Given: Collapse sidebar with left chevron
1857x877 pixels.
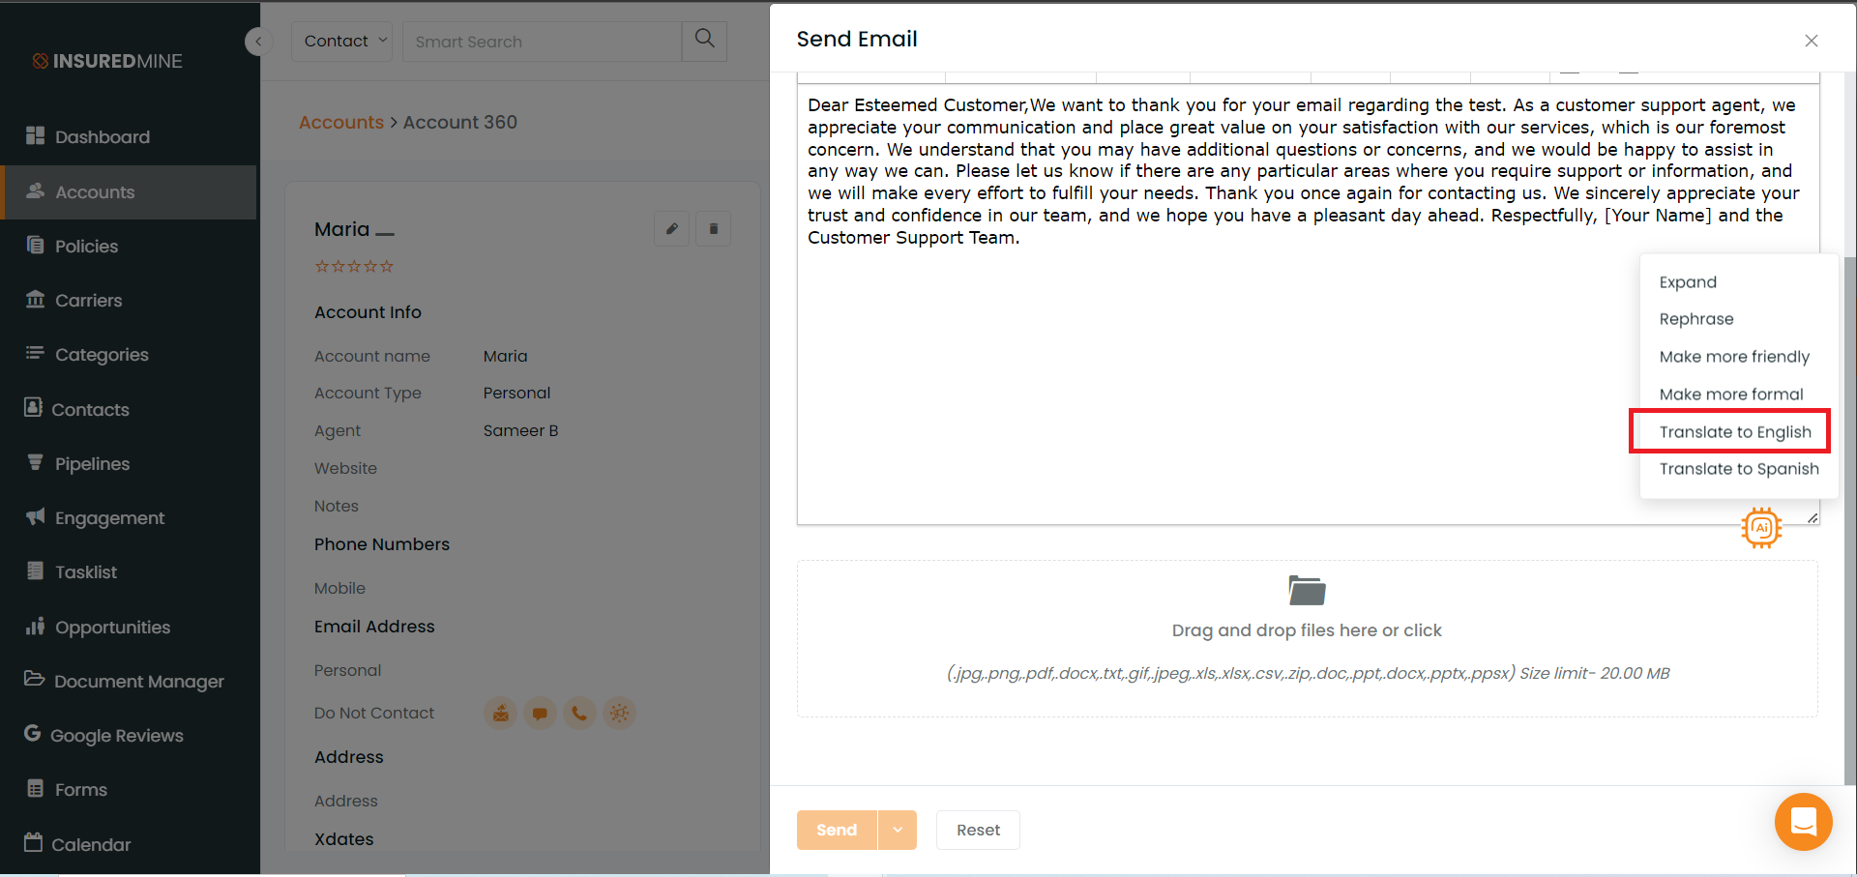Looking at the screenshot, I should tap(258, 42).
